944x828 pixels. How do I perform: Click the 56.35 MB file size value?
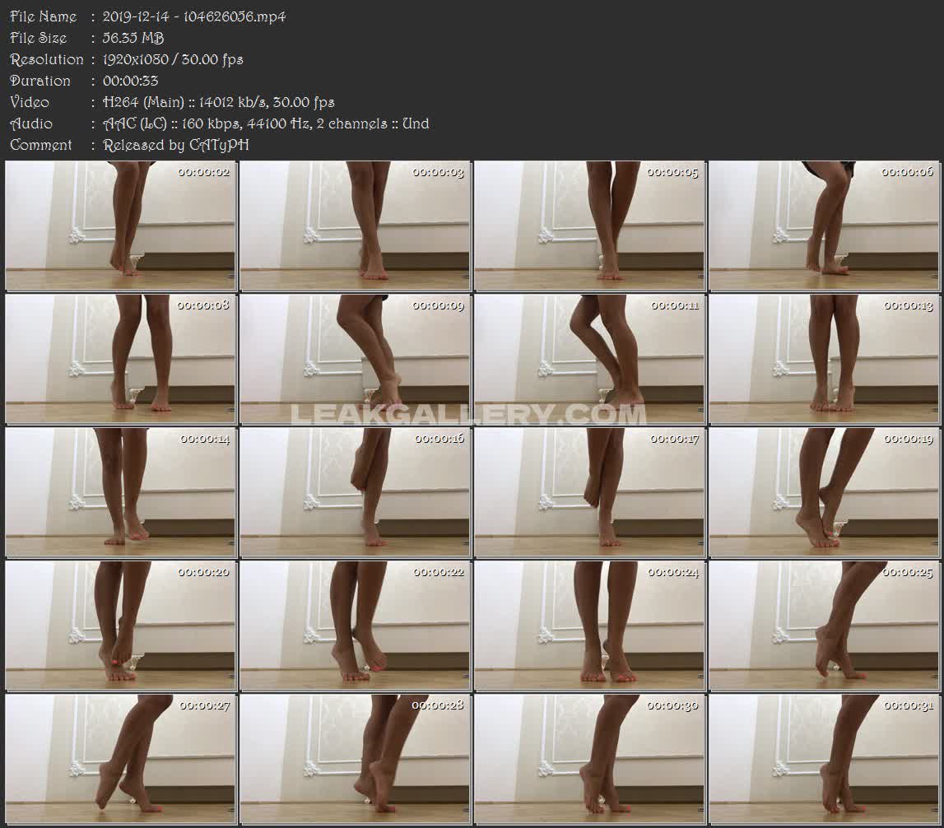pyautogui.click(x=133, y=38)
